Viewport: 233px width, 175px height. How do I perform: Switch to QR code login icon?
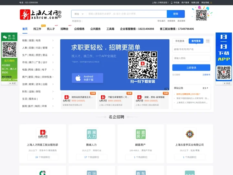pyautogui.click(x=208, y=41)
